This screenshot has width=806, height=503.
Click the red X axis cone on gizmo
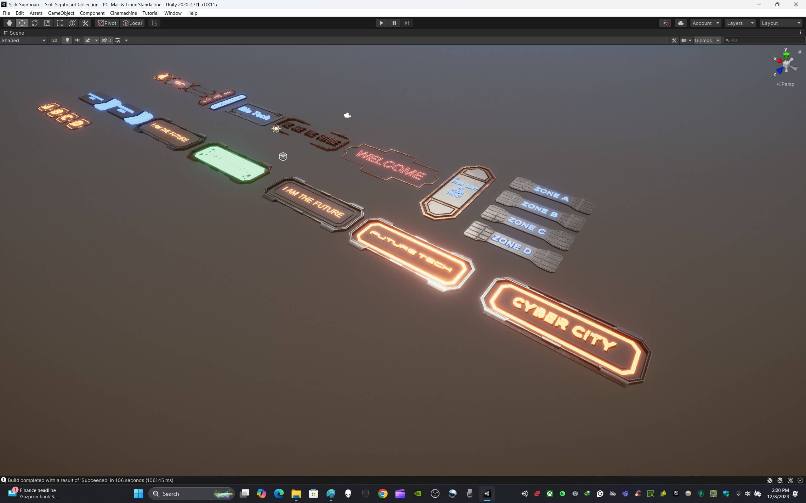[780, 60]
